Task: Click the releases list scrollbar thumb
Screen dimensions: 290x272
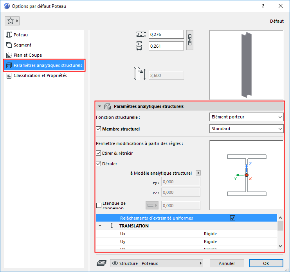Action: [x=280, y=225]
